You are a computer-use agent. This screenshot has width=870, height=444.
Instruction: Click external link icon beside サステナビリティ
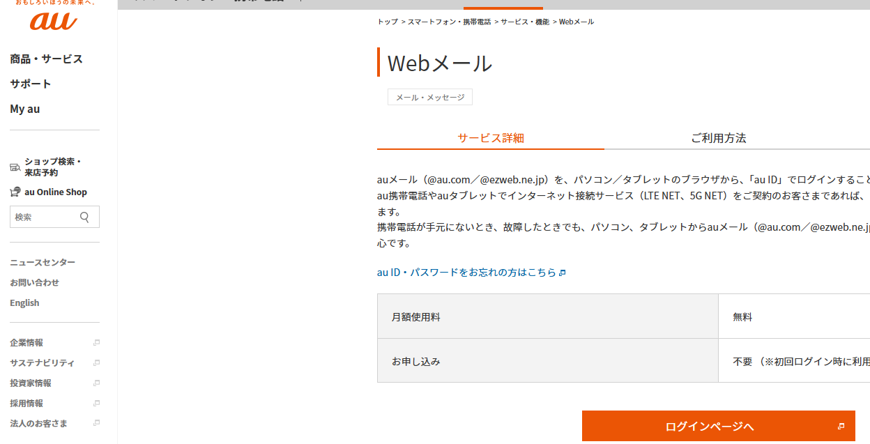click(96, 363)
